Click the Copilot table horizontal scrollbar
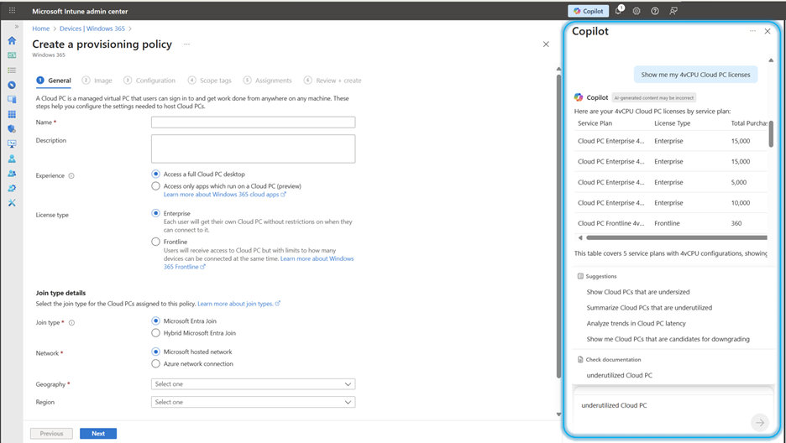The image size is (786, 443). [677, 237]
